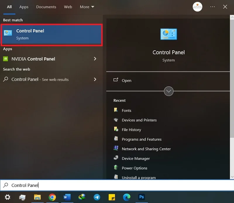Image resolution: width=234 pixels, height=203 pixels.
Task: Expand the web results chevron arrow
Action: tap(95, 79)
